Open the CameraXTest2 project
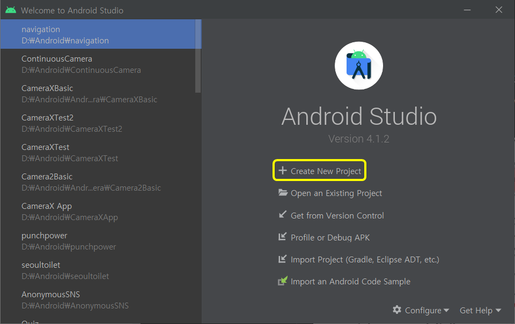 (98, 123)
